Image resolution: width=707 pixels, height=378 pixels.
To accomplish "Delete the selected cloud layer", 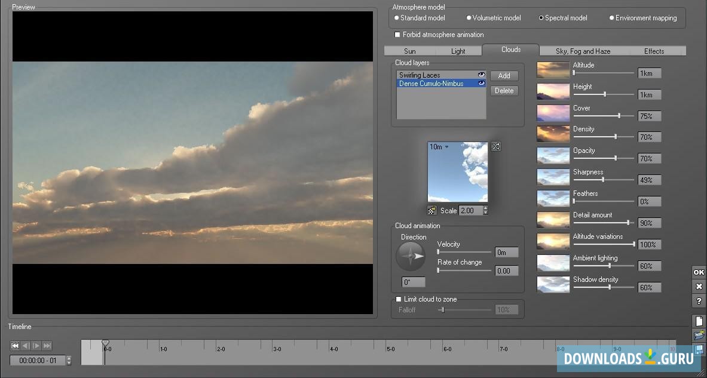I will point(504,91).
